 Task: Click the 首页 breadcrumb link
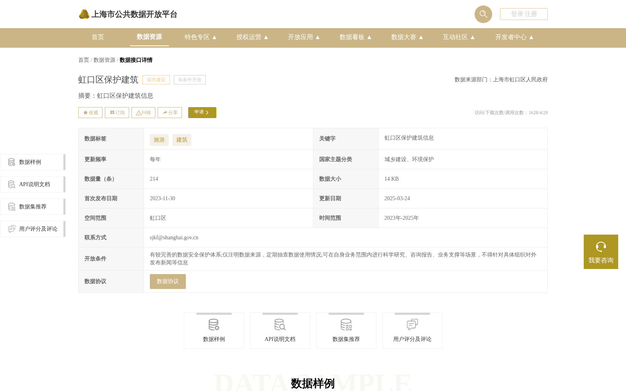[84, 60]
